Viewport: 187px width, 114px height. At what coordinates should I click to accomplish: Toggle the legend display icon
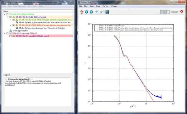[x=167, y=12]
